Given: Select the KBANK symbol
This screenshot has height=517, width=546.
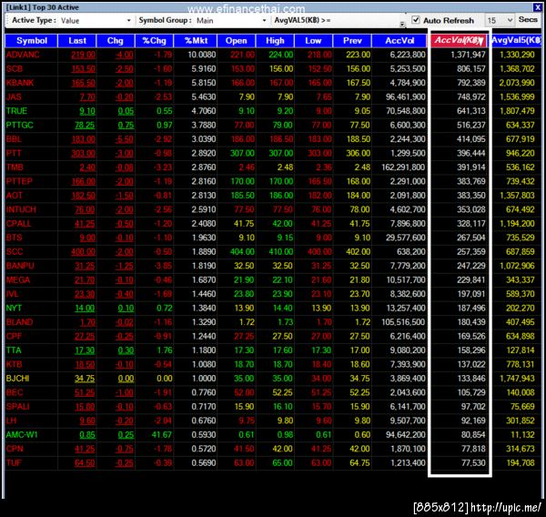Looking at the screenshot, I should 20,83.
